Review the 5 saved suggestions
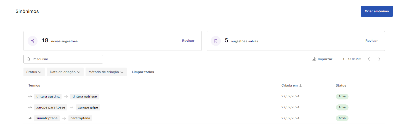 371,41
